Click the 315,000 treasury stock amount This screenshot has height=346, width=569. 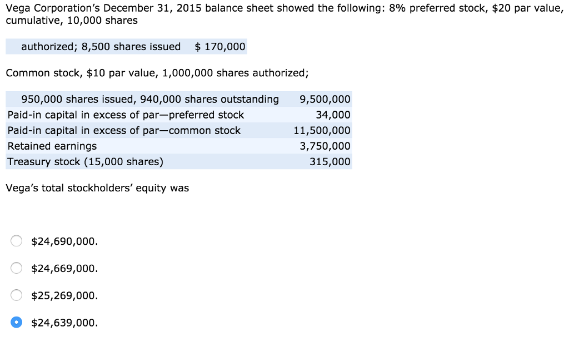pos(330,162)
